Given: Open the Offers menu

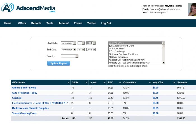Looking at the screenshot, I should pyautogui.click(x=22, y=23).
